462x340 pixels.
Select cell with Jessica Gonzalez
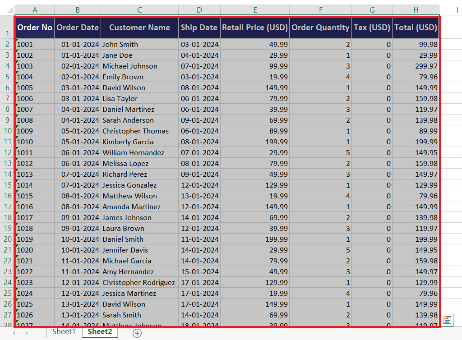(140, 185)
